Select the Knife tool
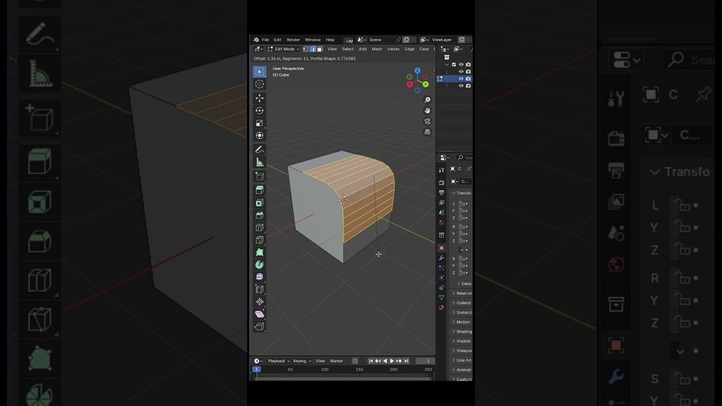Screen dimensions: 722x406 tap(259, 240)
